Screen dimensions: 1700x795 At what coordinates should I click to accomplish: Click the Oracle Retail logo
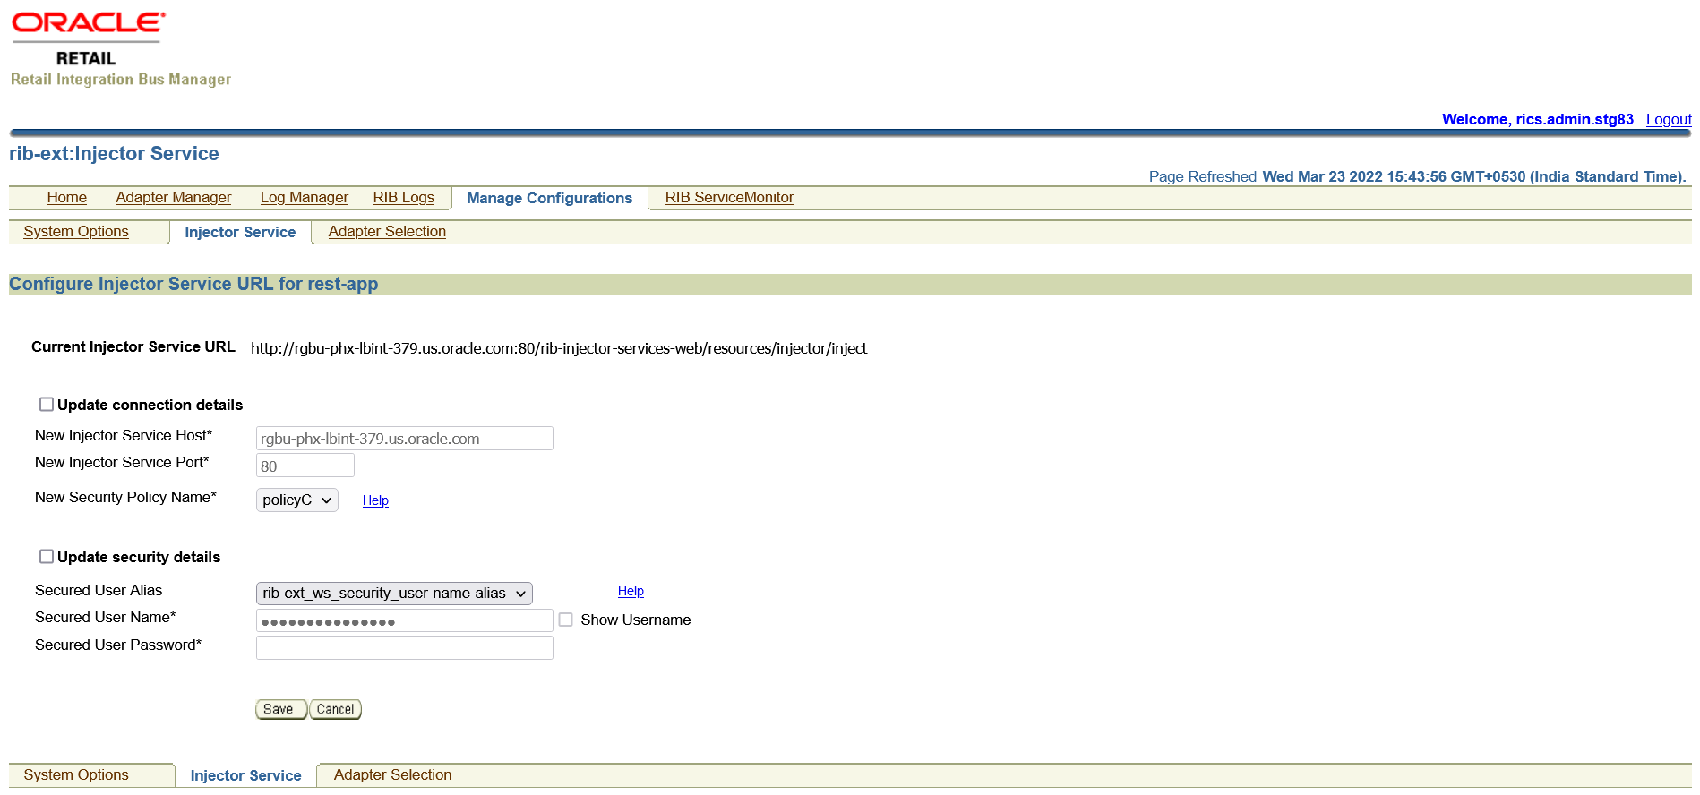tap(88, 39)
